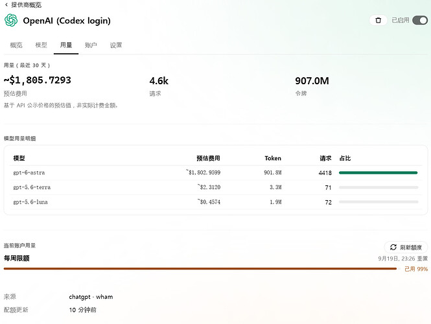
Task: Click the Token column header
Action: point(273,158)
